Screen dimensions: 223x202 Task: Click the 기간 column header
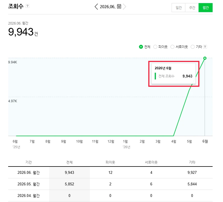pos(29,162)
